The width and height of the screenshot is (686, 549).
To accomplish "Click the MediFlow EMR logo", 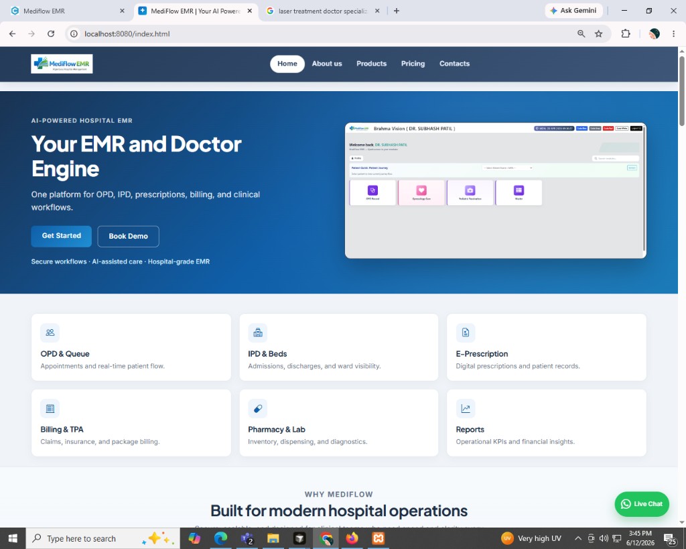I will coord(62,64).
